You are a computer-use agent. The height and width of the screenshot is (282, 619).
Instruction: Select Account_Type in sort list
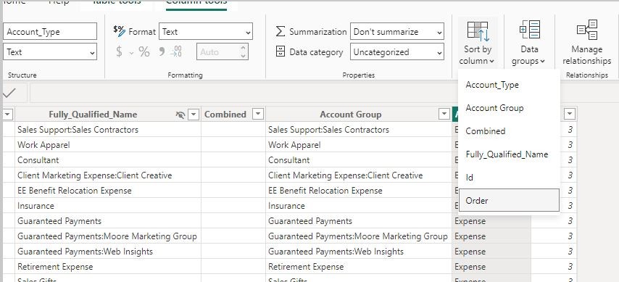(509, 85)
